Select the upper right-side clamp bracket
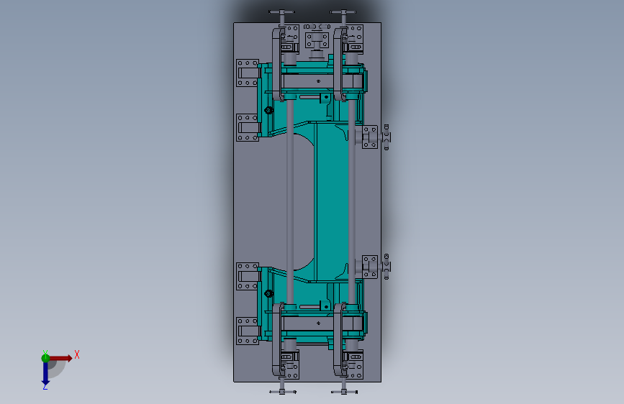624x404 pixels. coord(370,137)
